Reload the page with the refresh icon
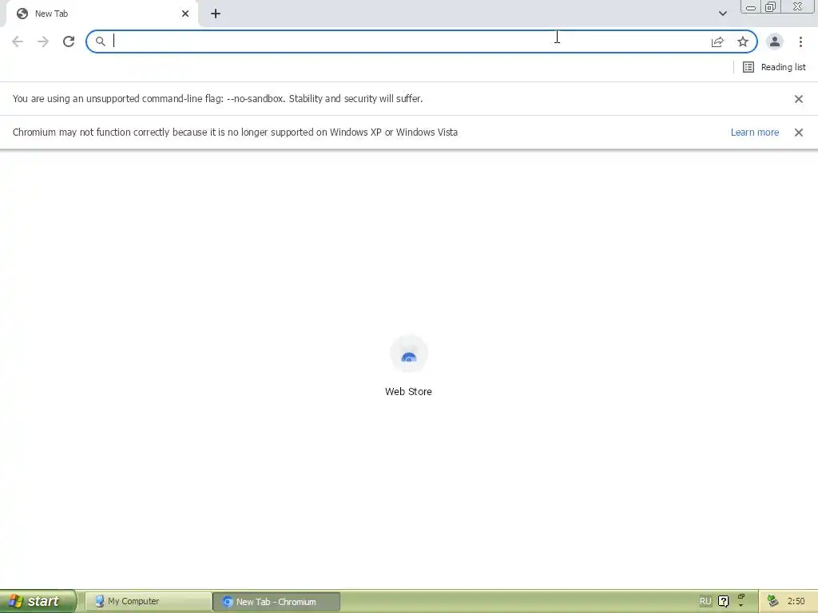 click(69, 42)
